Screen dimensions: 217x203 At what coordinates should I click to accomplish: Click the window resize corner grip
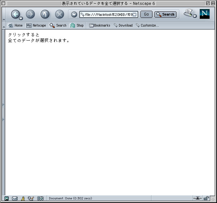(x=213, y=199)
